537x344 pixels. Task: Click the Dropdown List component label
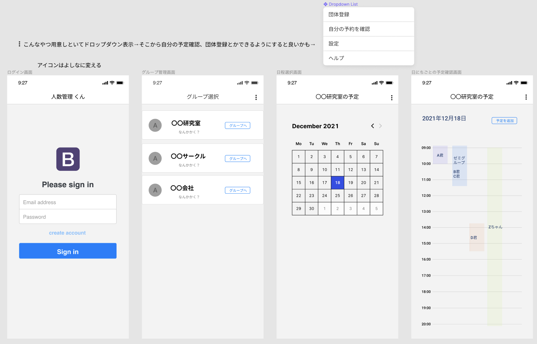click(x=341, y=4)
